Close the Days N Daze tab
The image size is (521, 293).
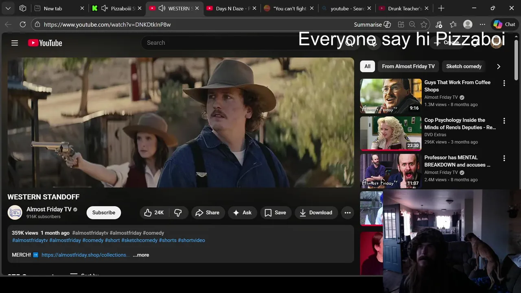(254, 8)
